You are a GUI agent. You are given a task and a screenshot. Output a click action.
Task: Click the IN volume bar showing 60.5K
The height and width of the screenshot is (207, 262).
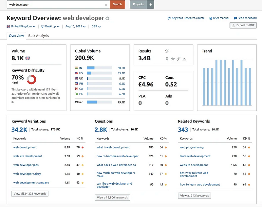click(x=100, y=68)
